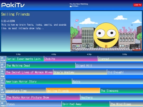This screenshot has width=143, height=107.
Task: Choose the Heathers listing
Action: coord(111,97)
